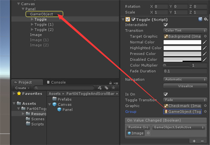Expand the Resources folder arrow

click(23, 114)
